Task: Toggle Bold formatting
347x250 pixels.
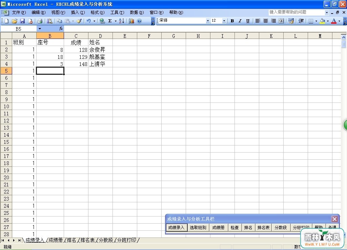Action: click(232, 21)
